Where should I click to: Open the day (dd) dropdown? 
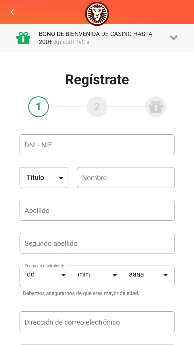pos(46,275)
